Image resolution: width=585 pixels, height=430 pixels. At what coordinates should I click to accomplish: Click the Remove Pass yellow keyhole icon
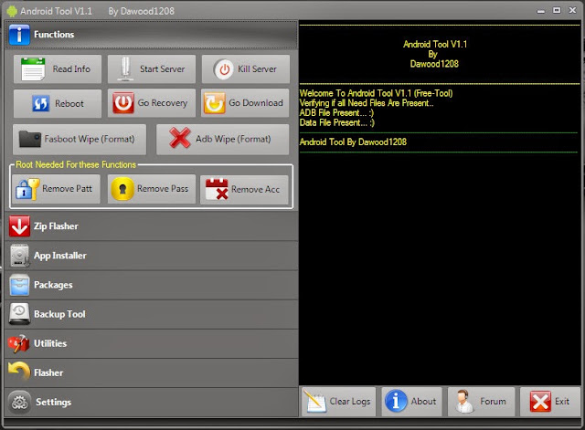pos(122,189)
